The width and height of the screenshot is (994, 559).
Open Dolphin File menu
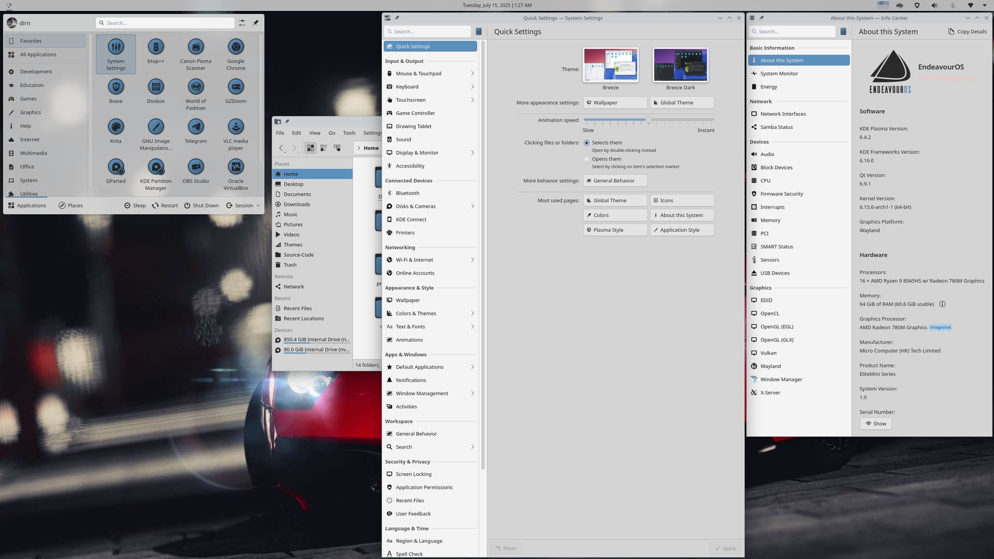pyautogui.click(x=280, y=133)
